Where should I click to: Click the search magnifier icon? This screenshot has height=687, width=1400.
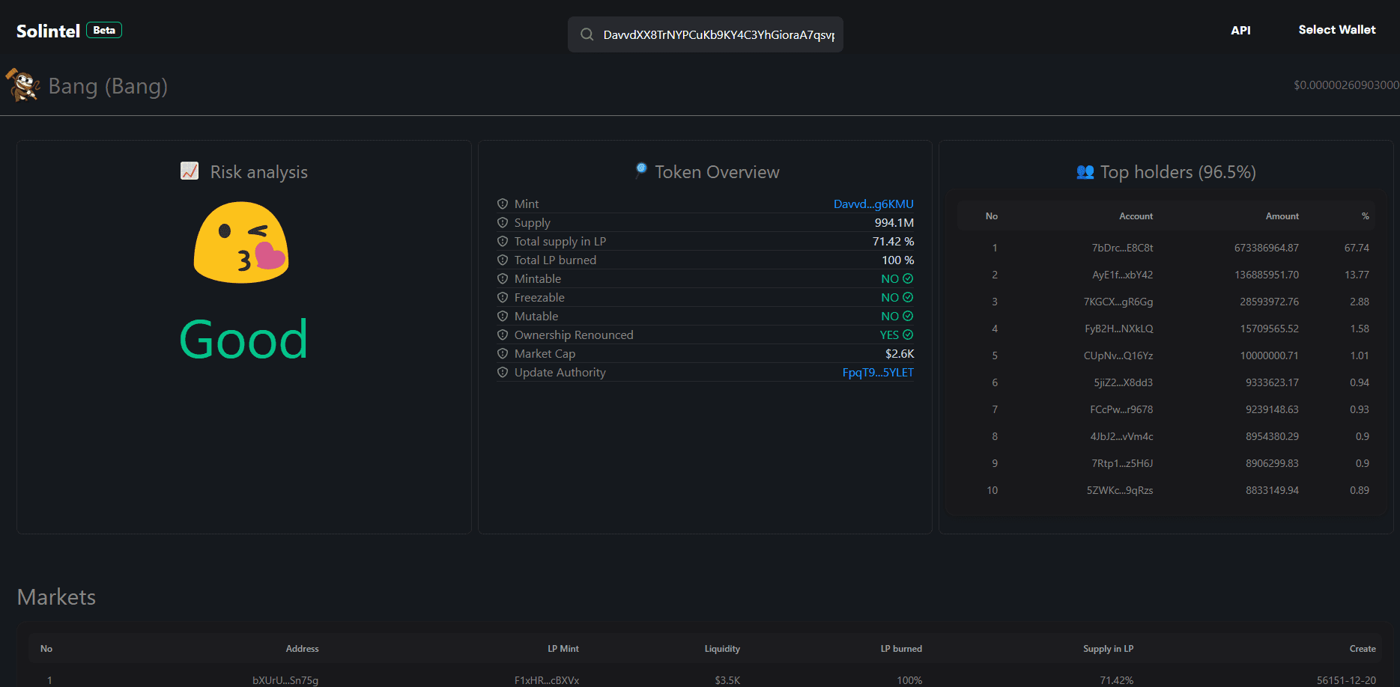587,34
